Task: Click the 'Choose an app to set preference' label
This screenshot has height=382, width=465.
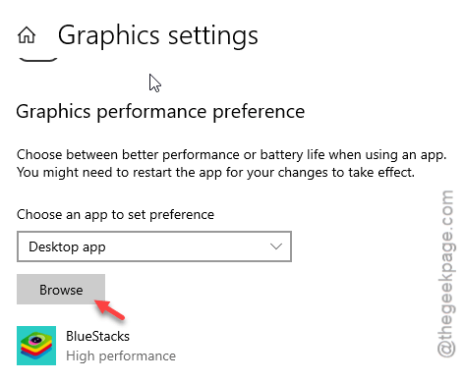Action: click(x=115, y=215)
